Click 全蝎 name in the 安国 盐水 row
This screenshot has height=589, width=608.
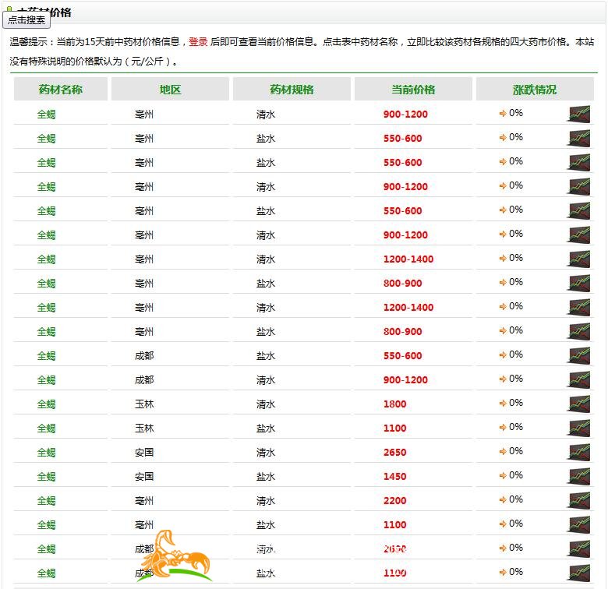(x=47, y=477)
